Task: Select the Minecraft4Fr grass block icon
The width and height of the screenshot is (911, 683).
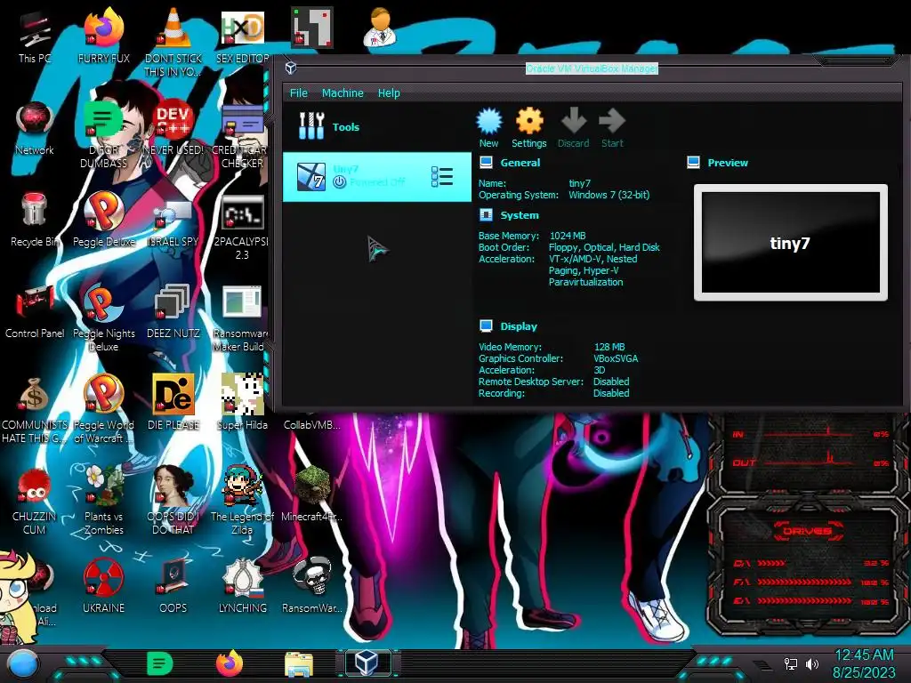Action: pos(312,494)
